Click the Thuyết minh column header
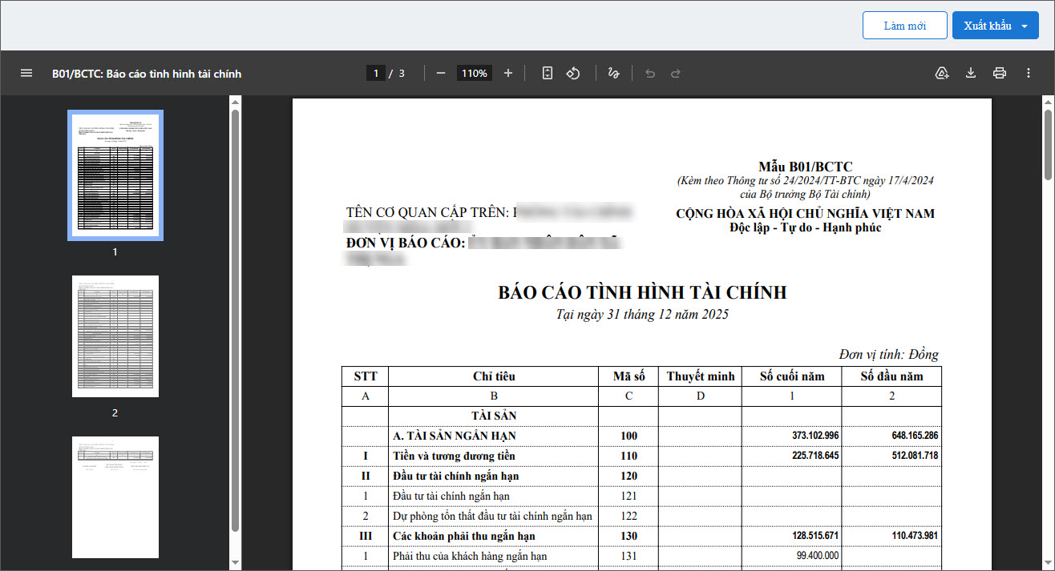Viewport: 1055px width, 571px height. coord(701,376)
